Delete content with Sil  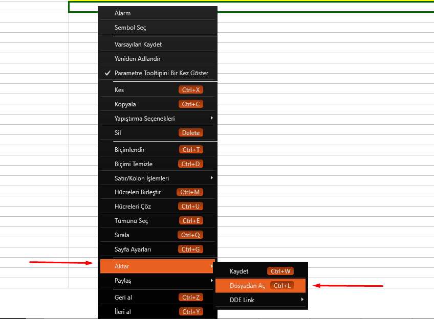pyautogui.click(x=118, y=133)
